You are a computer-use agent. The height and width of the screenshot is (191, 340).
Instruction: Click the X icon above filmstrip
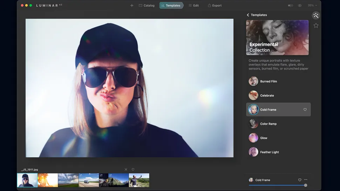click(x=126, y=170)
